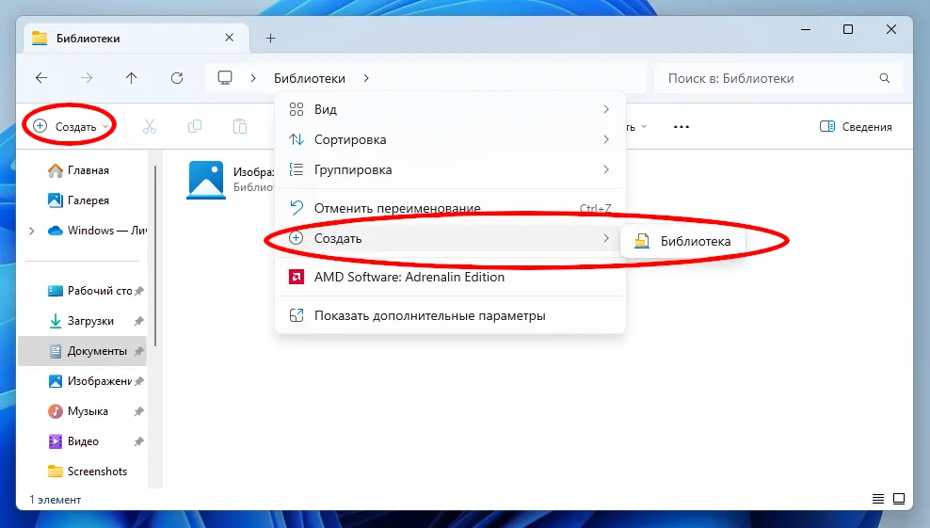Click the Paste clipboard icon
930x528 pixels.
pyautogui.click(x=240, y=126)
